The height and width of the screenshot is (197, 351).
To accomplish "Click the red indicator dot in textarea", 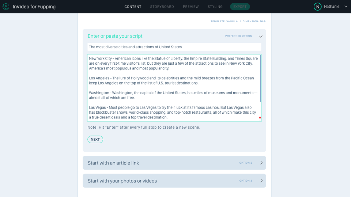I will (x=260, y=118).
